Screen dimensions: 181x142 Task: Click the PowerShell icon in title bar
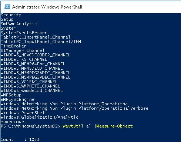(7, 7)
